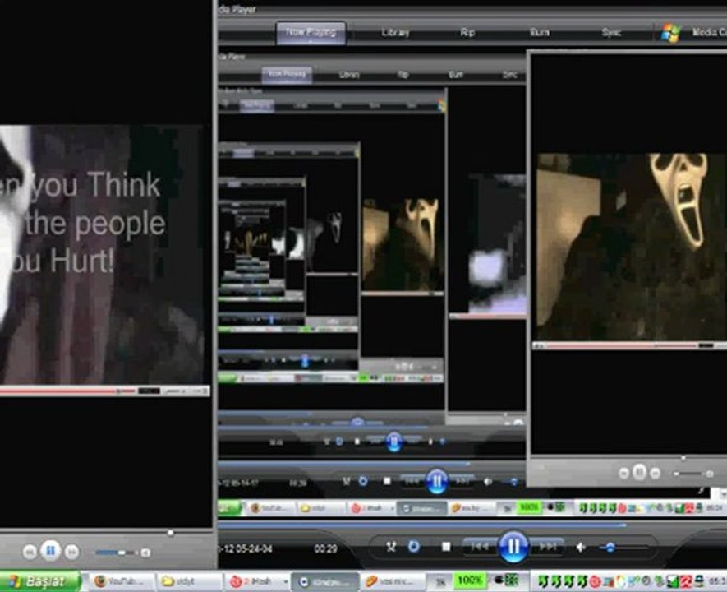This screenshot has width=727, height=592.
Task: Stop playback in main Media Player bar
Action: (x=445, y=547)
